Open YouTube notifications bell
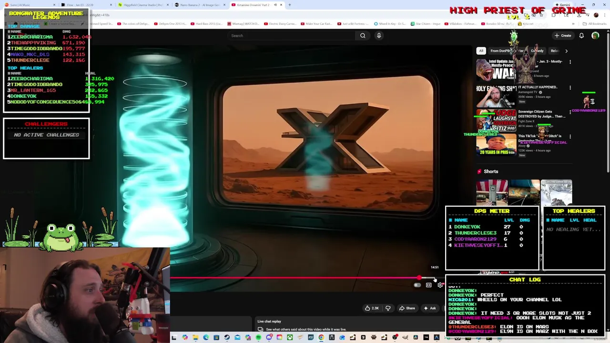The width and height of the screenshot is (610, 343). [x=581, y=36]
